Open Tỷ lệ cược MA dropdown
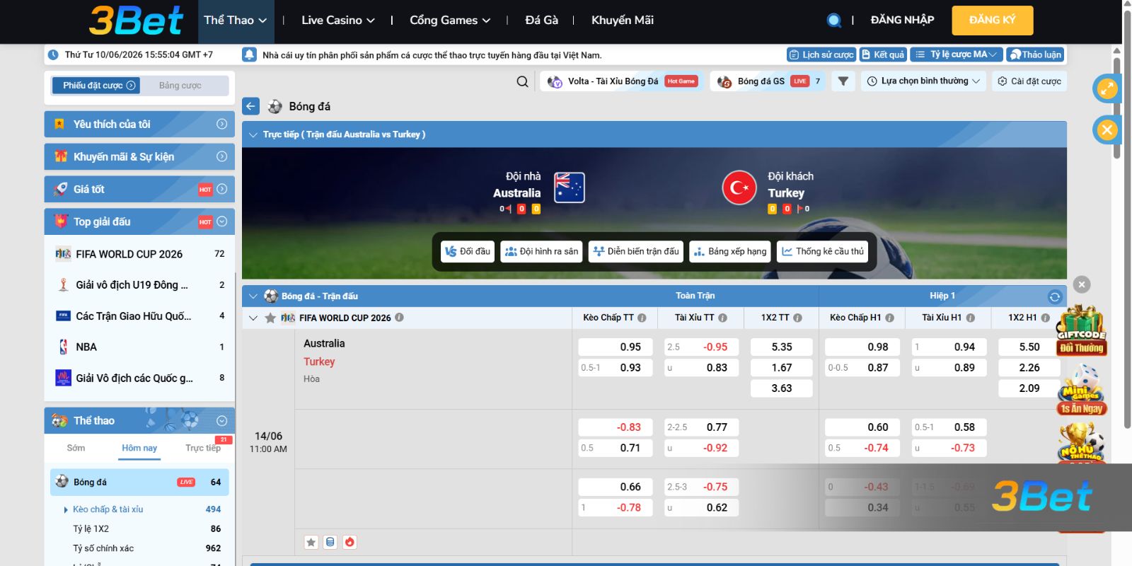Image resolution: width=1132 pixels, height=566 pixels. 956,54
